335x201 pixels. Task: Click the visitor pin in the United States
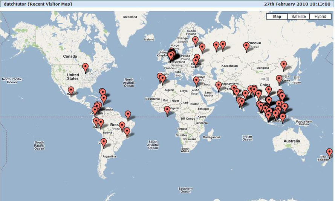coord(86,68)
